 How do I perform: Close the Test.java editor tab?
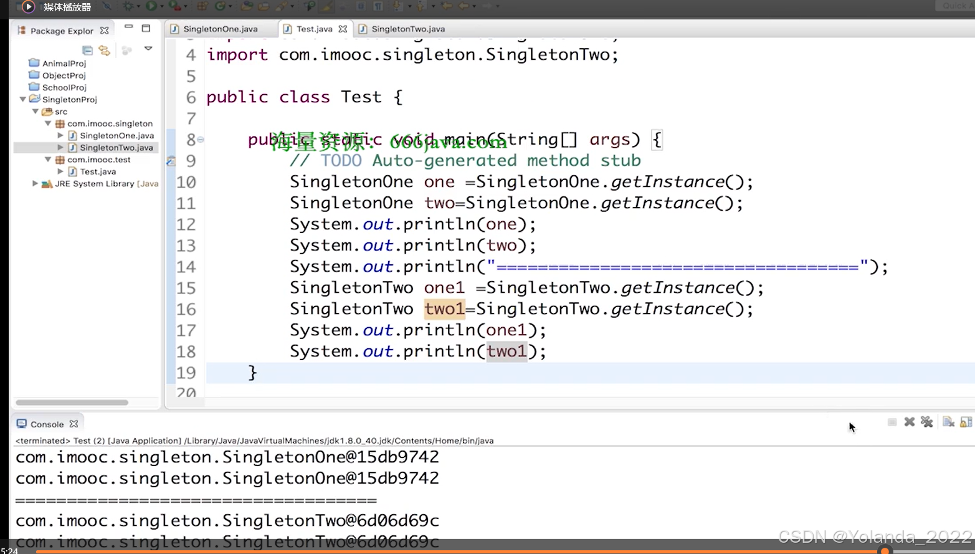343,29
